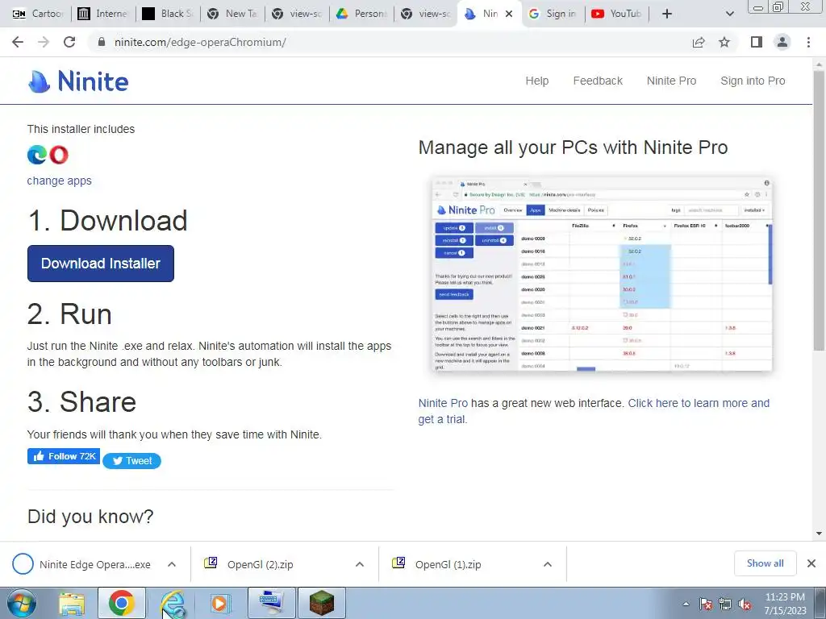Switch to the Google Sign in tab

[x=552, y=14]
